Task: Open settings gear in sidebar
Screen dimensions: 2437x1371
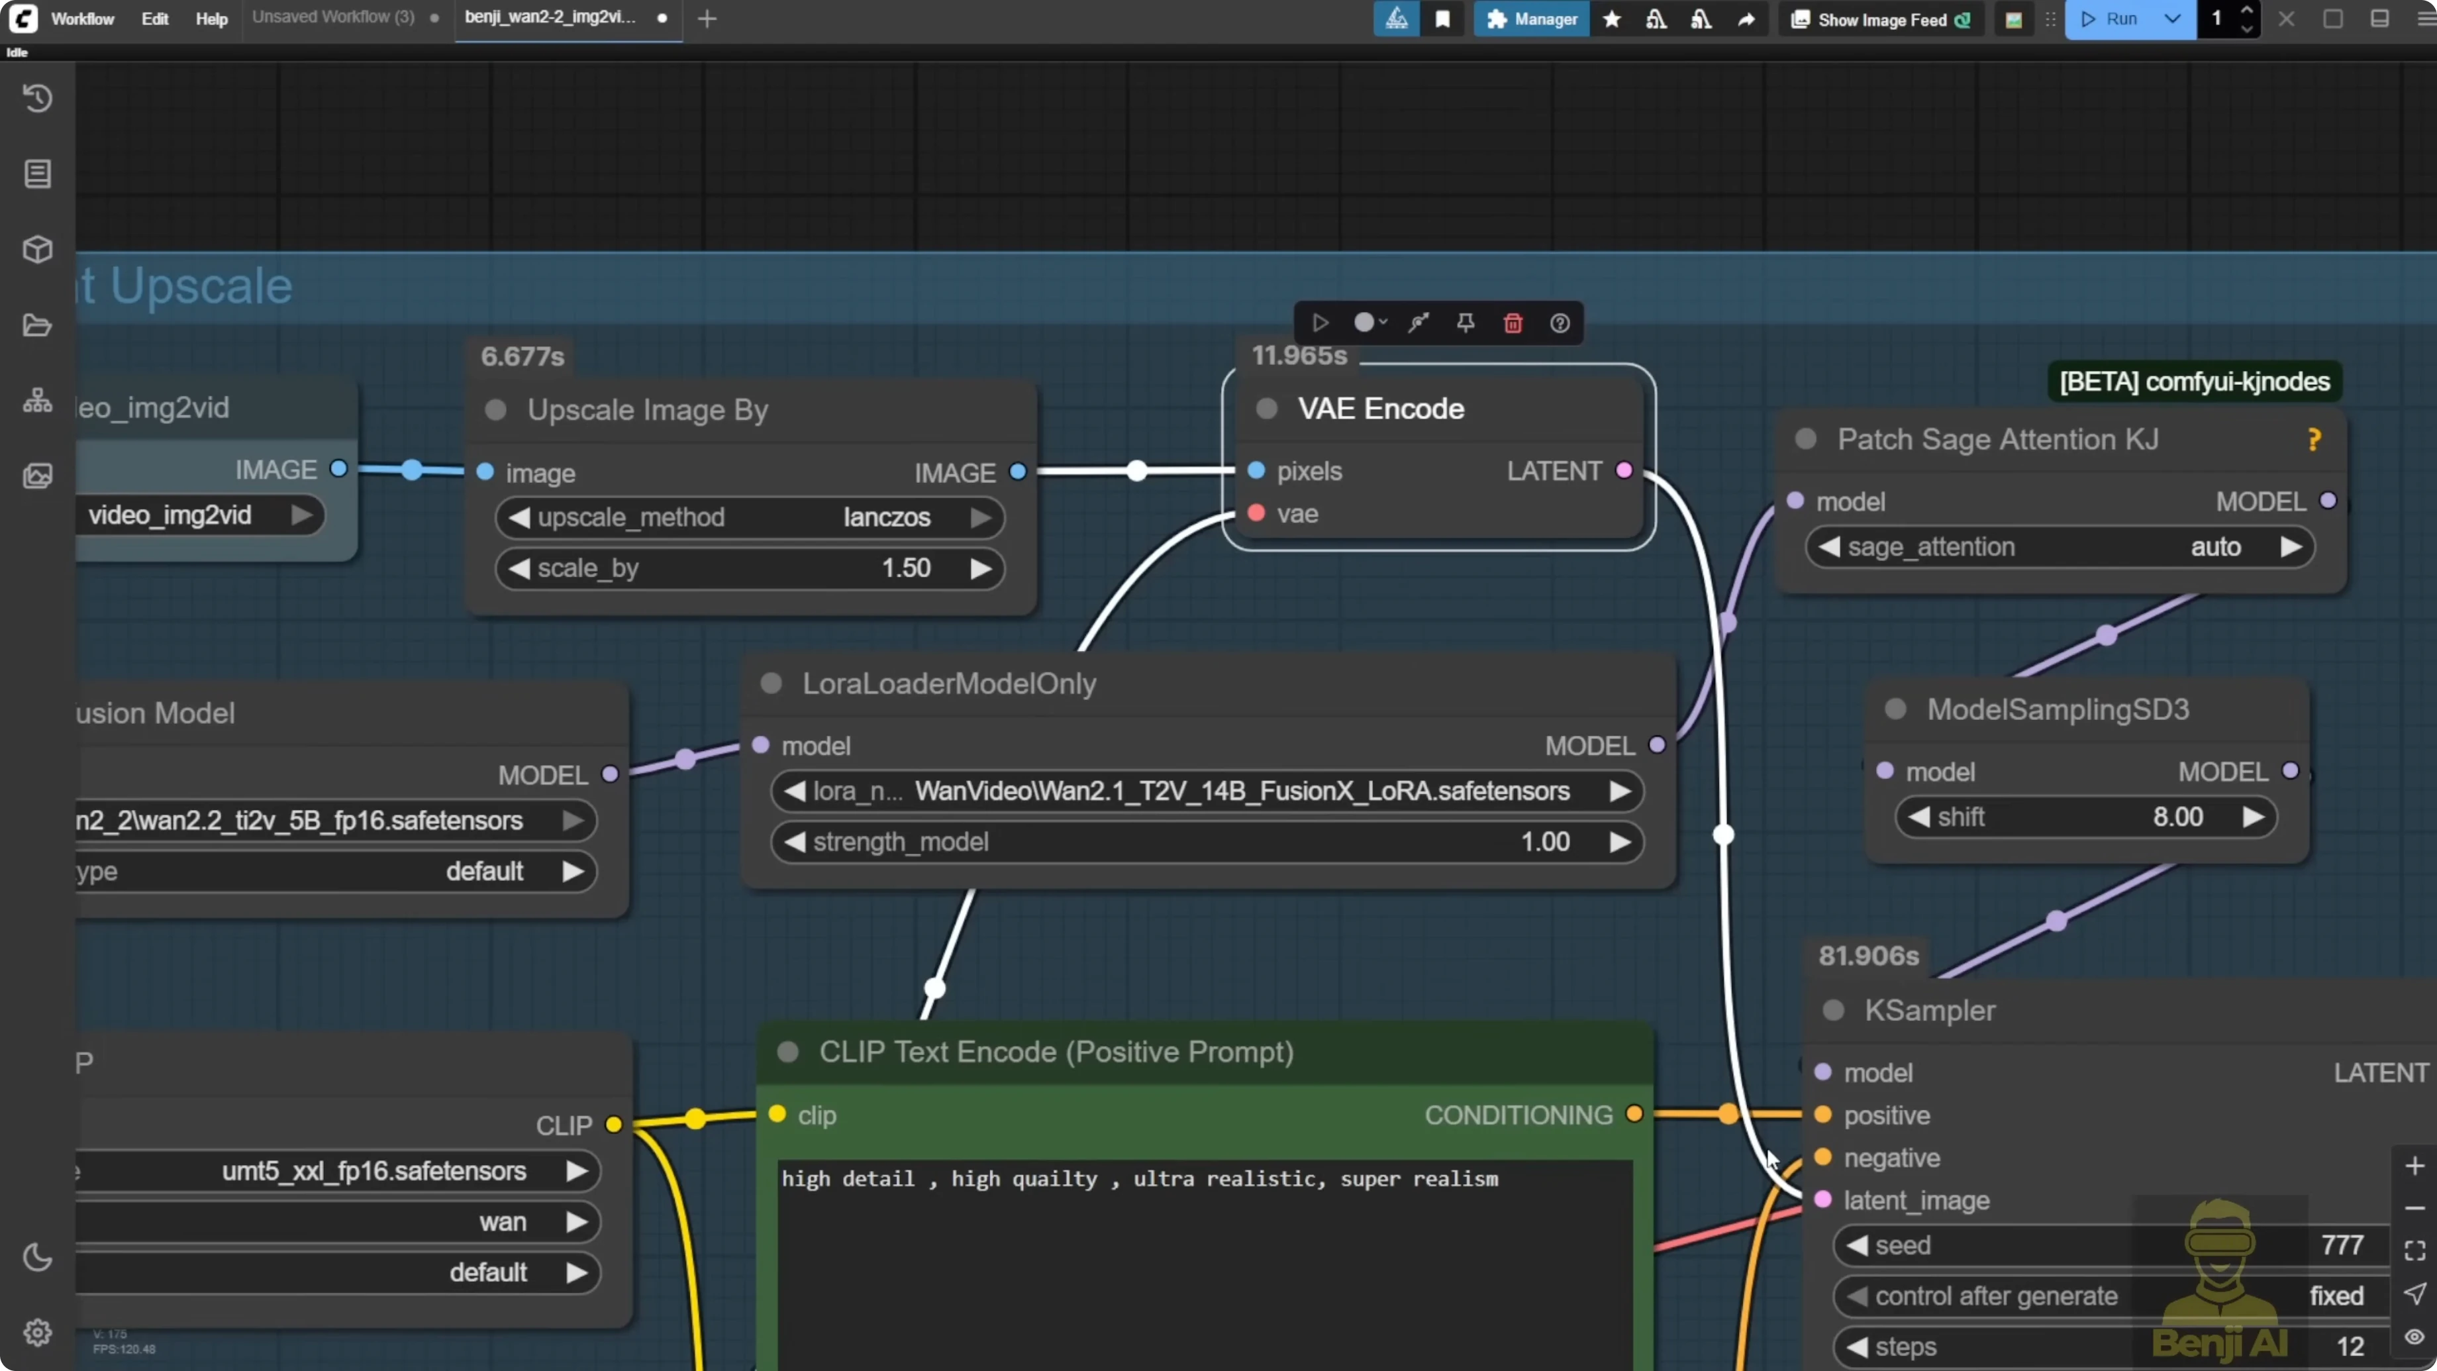Action: [38, 1332]
